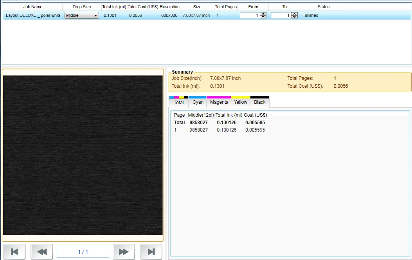Decrease the To page value

[x=294, y=17]
